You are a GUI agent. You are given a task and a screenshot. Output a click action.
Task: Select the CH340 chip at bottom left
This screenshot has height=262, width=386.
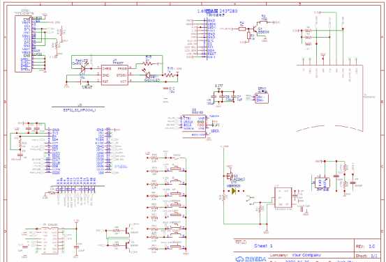coord(50,240)
